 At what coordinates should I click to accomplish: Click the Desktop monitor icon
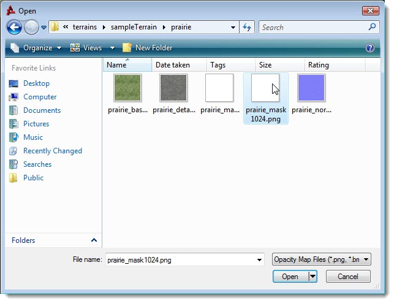pyautogui.click(x=13, y=83)
